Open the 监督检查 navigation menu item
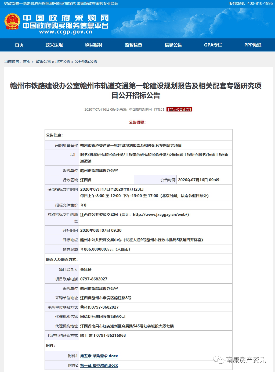The height and width of the screenshot is (372, 275). tap(133, 45)
